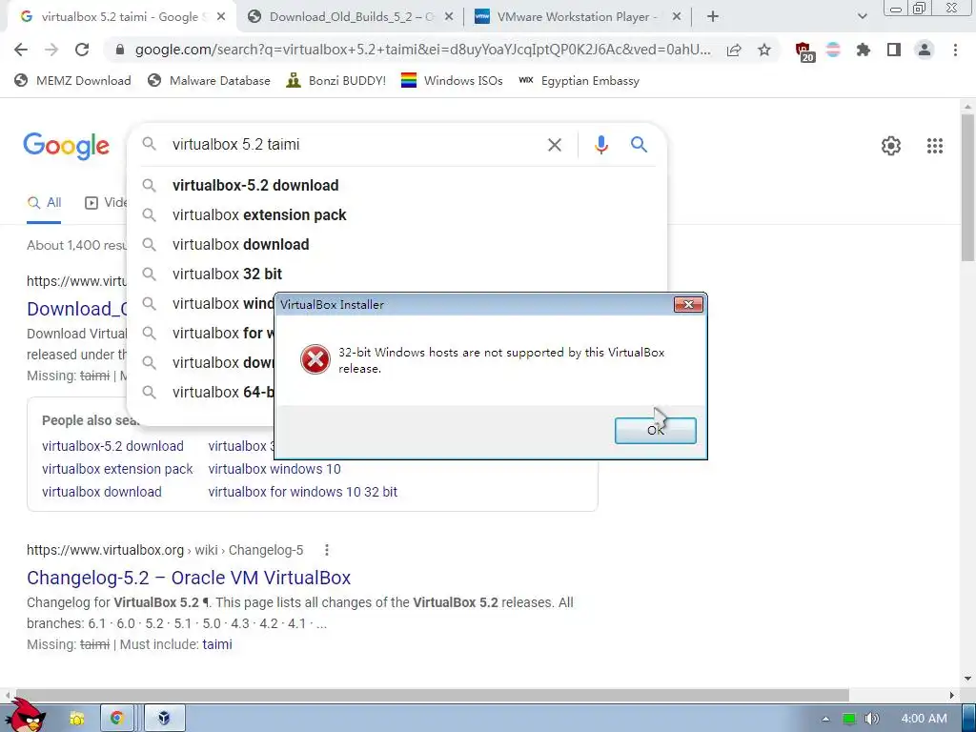The width and height of the screenshot is (976, 732).
Task: Close the Download_Old_Builds tab
Action: [x=449, y=17]
